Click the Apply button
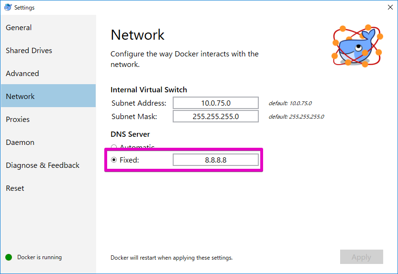 click(x=362, y=257)
